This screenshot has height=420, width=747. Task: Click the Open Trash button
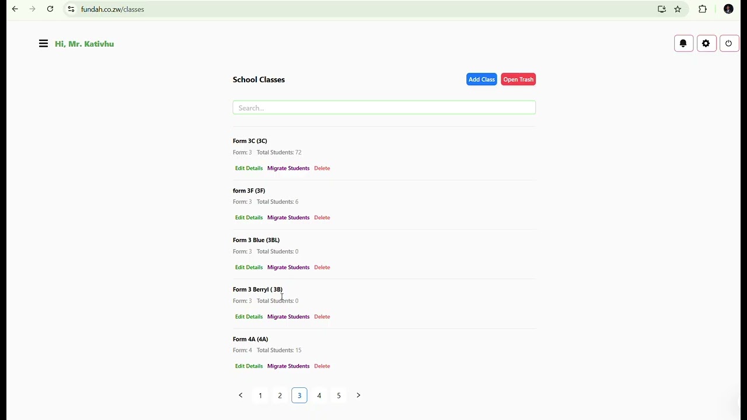(x=518, y=79)
